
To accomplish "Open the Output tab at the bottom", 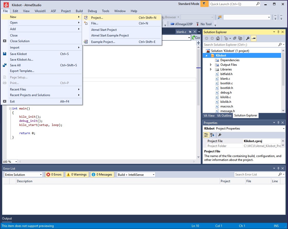I will pos(7,218).
